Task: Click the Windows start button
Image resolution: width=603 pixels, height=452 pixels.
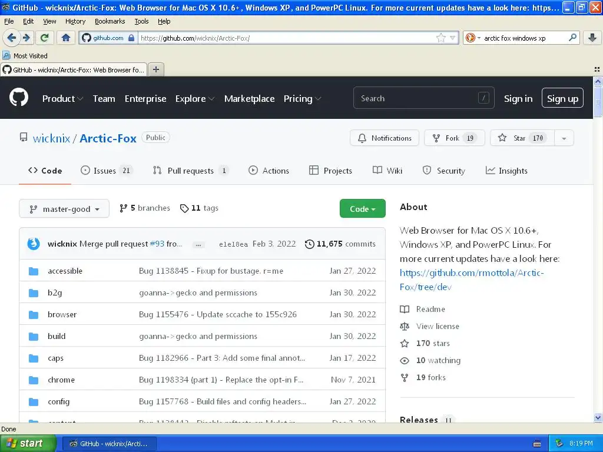Action: 28,444
